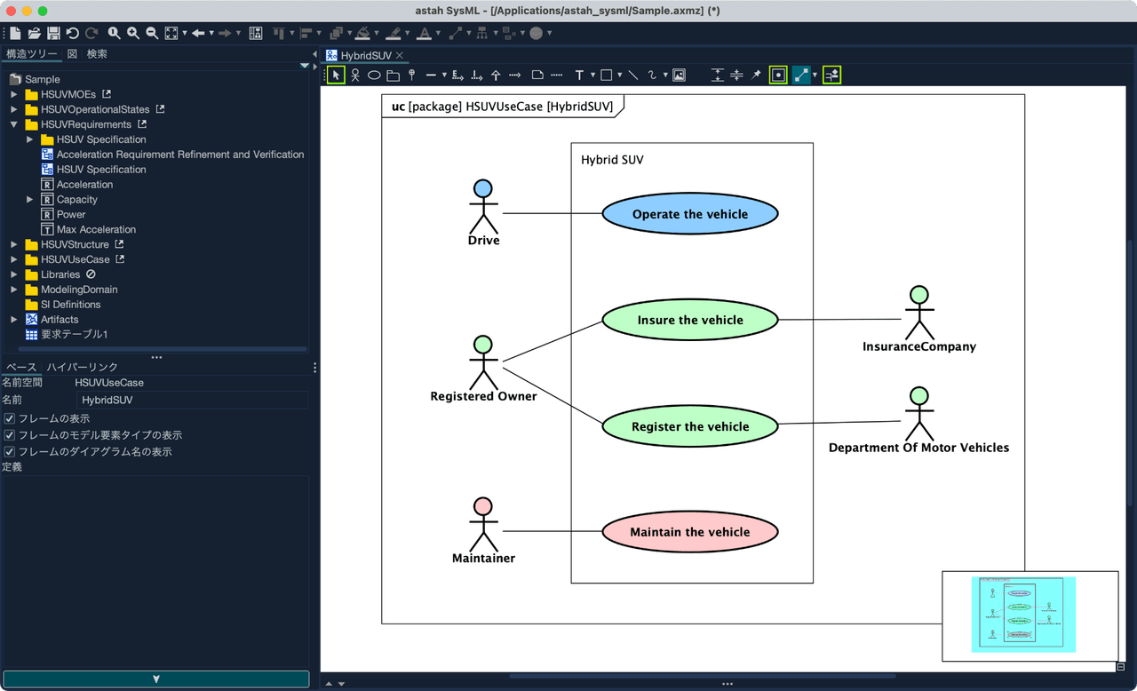Select the Rectangle shape tool
Image resolution: width=1137 pixels, height=691 pixels.
606,75
